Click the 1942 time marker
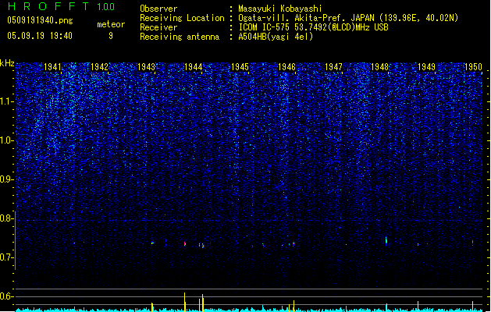491x312 pixels. click(99, 67)
